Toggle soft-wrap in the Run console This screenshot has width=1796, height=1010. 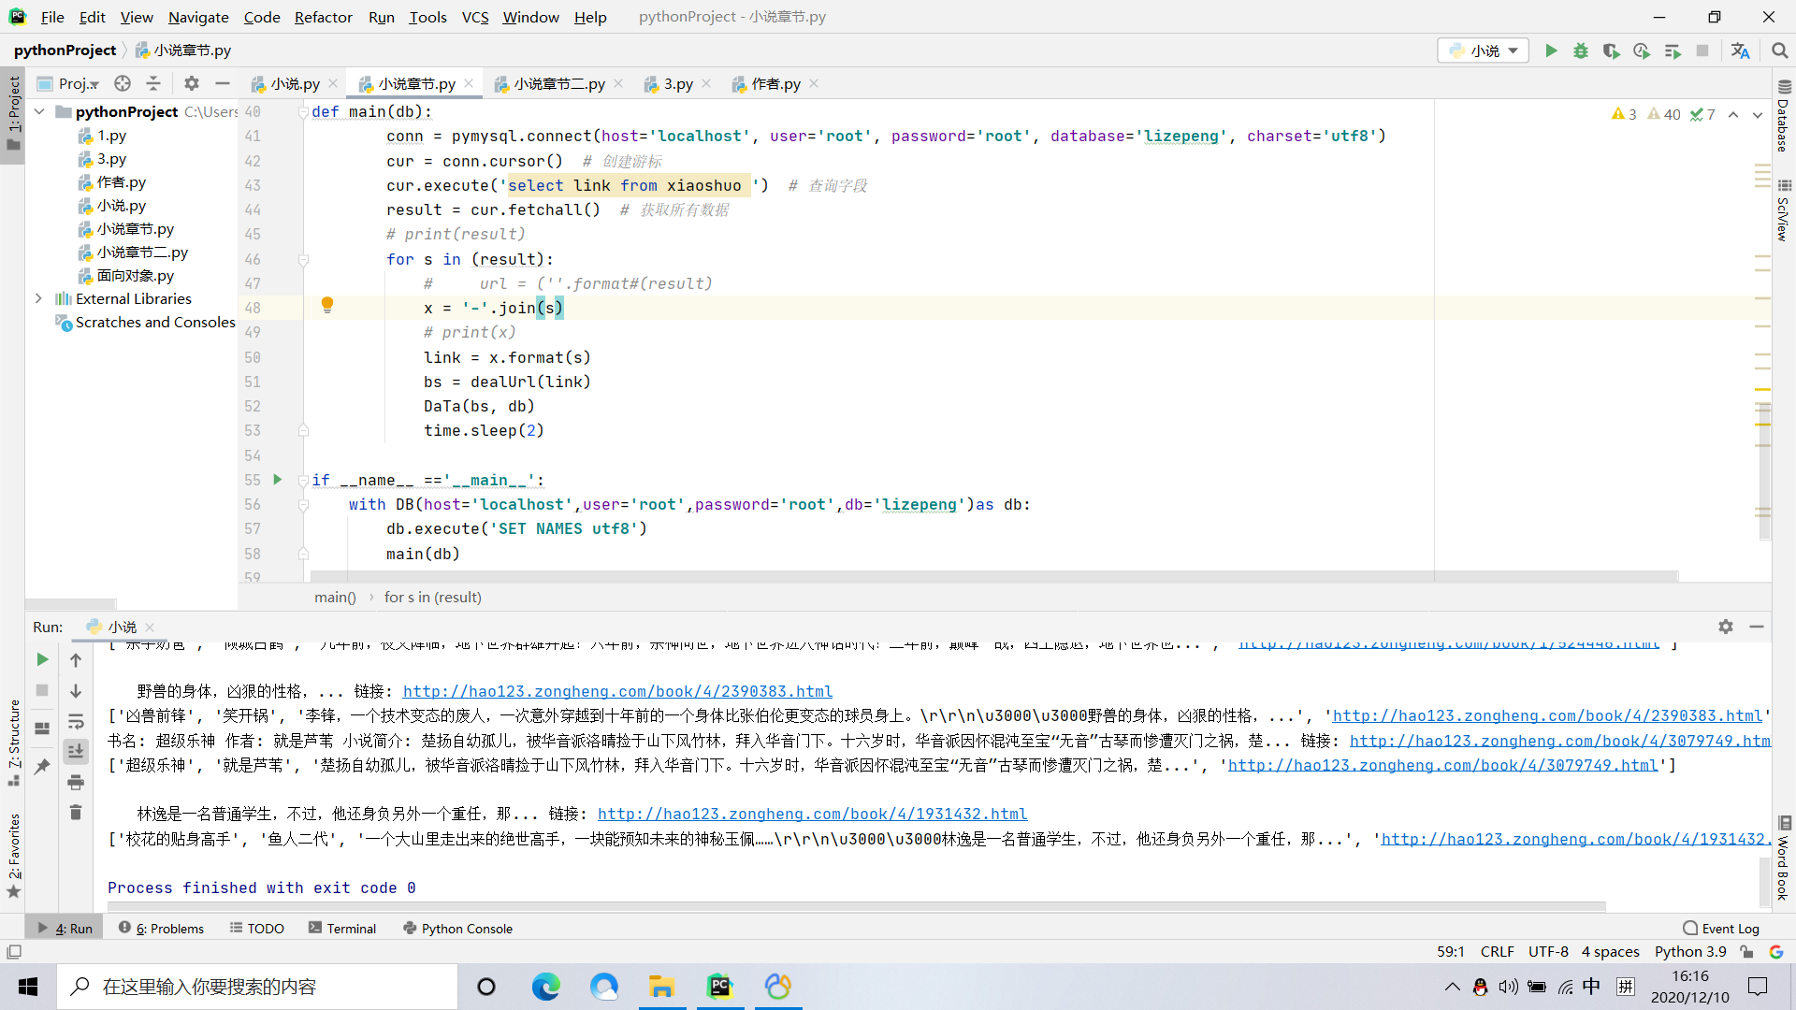[76, 721]
